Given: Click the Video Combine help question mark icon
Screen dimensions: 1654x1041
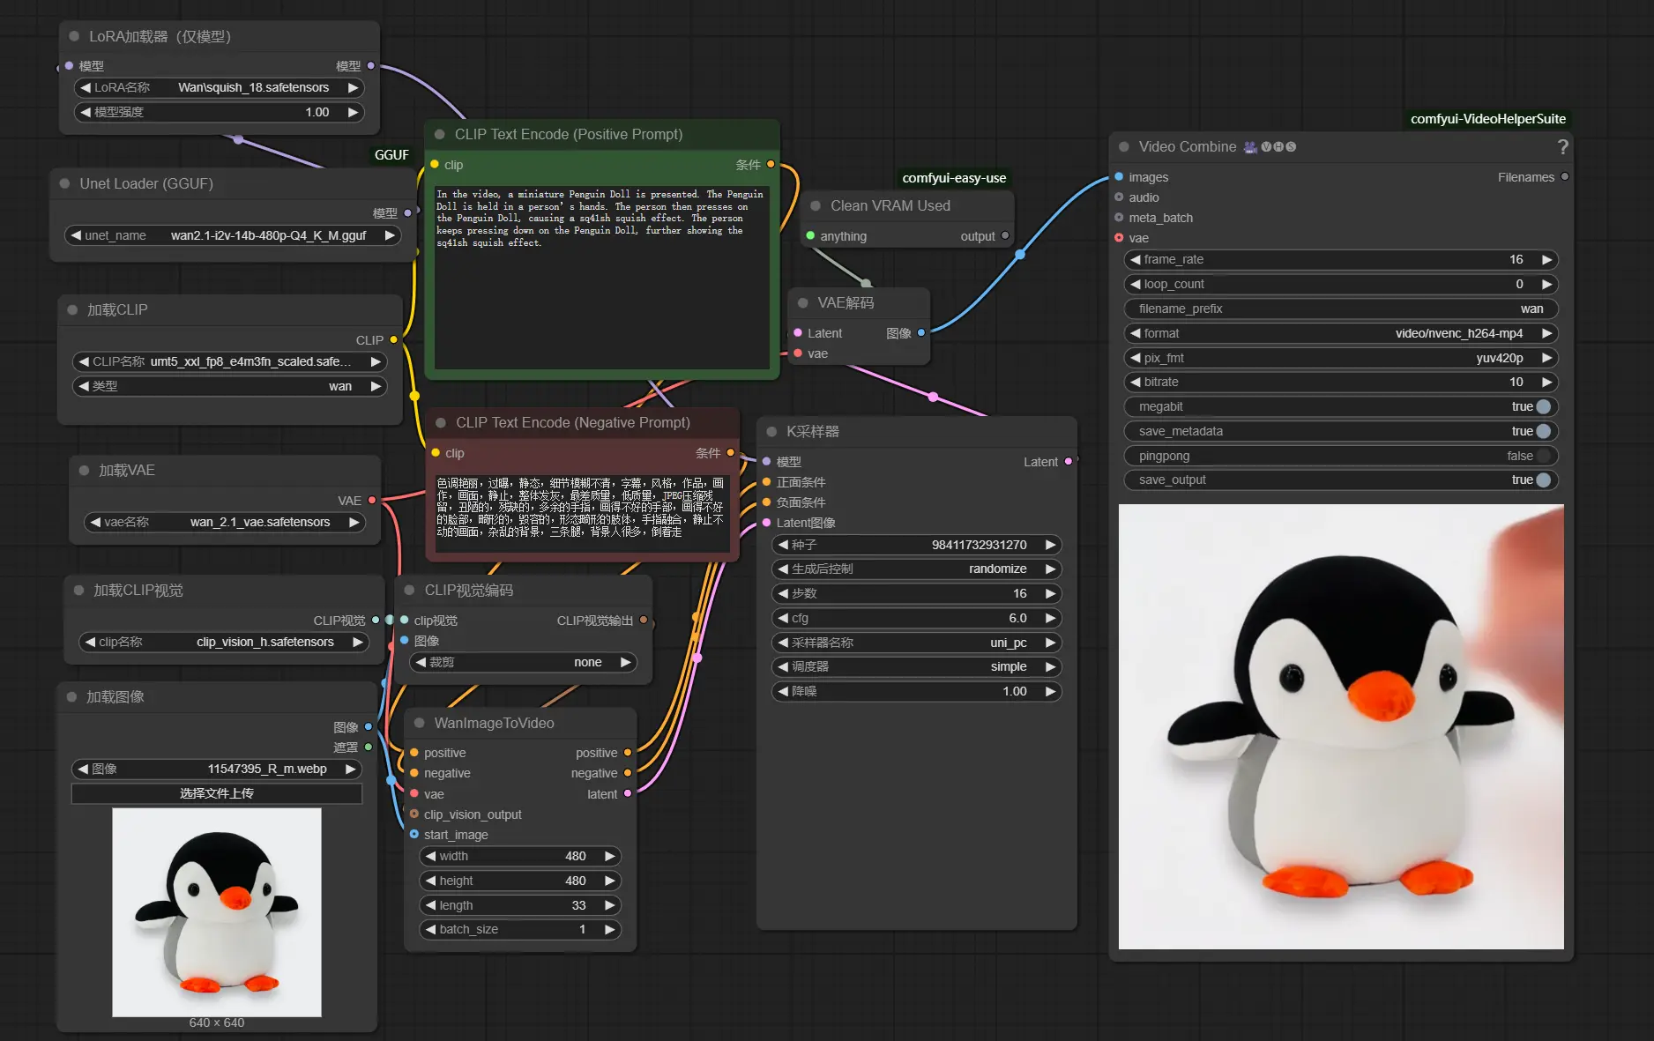Looking at the screenshot, I should point(1562,147).
